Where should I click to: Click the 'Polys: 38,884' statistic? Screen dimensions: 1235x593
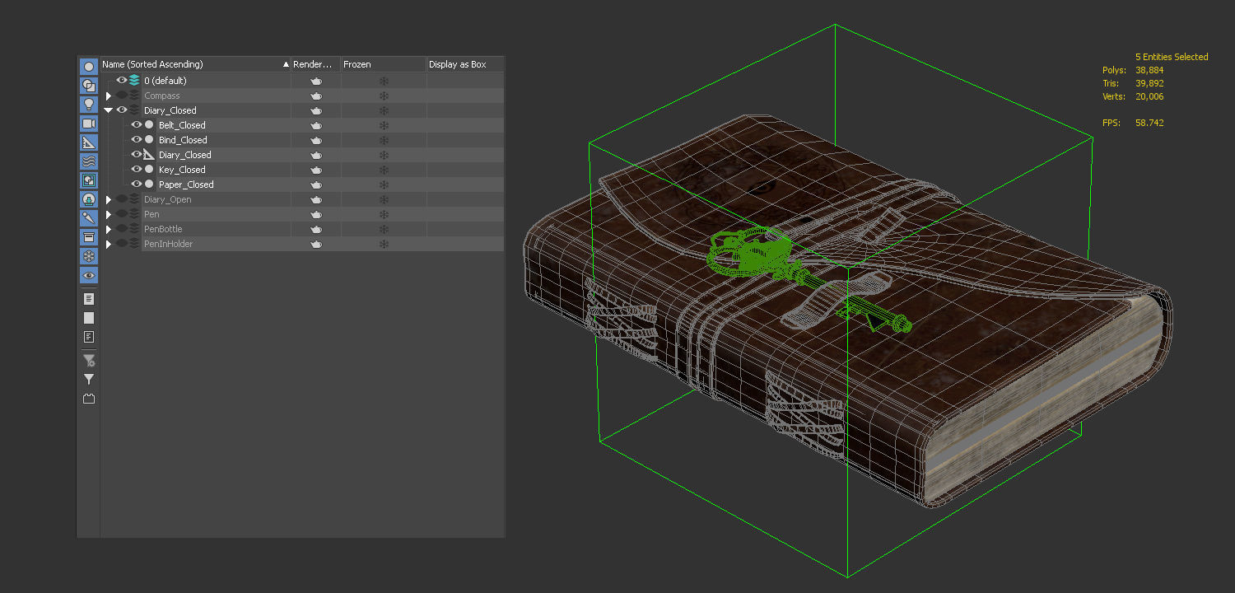point(1133,70)
